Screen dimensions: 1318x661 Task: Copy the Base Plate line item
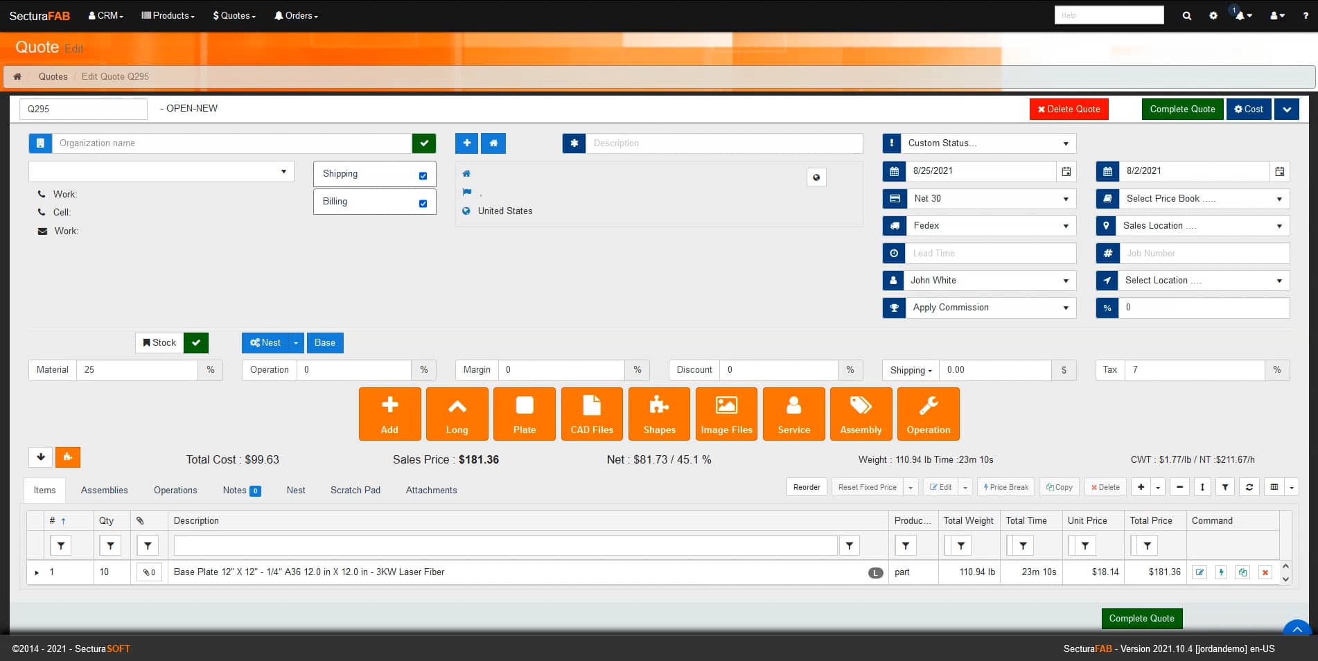point(1242,572)
